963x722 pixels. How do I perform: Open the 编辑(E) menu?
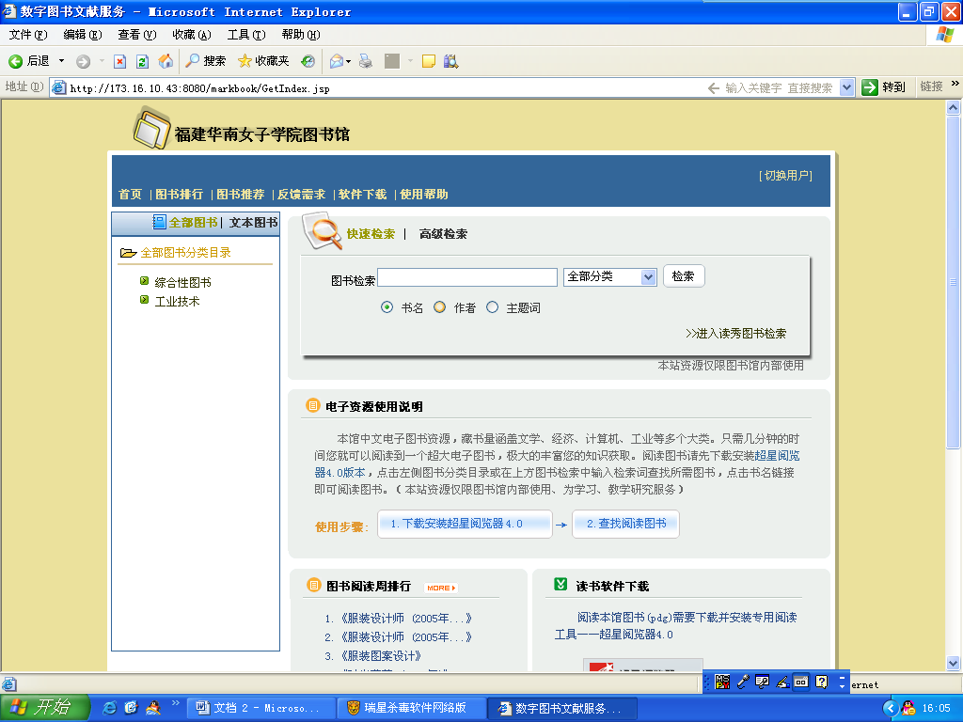(83, 35)
